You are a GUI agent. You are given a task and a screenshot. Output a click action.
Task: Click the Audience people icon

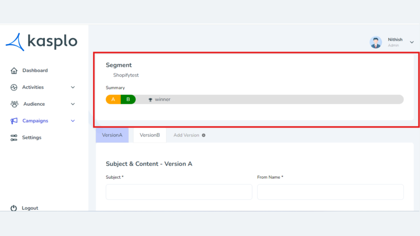point(14,104)
